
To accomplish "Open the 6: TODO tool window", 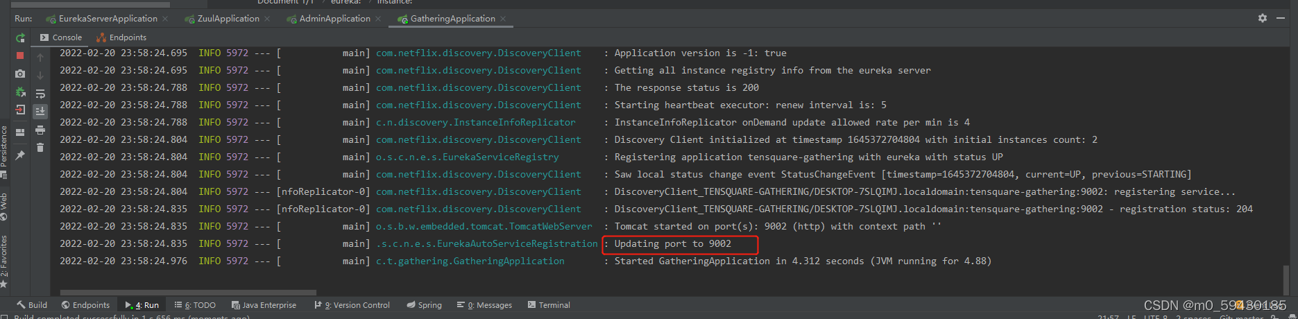I will coord(195,305).
